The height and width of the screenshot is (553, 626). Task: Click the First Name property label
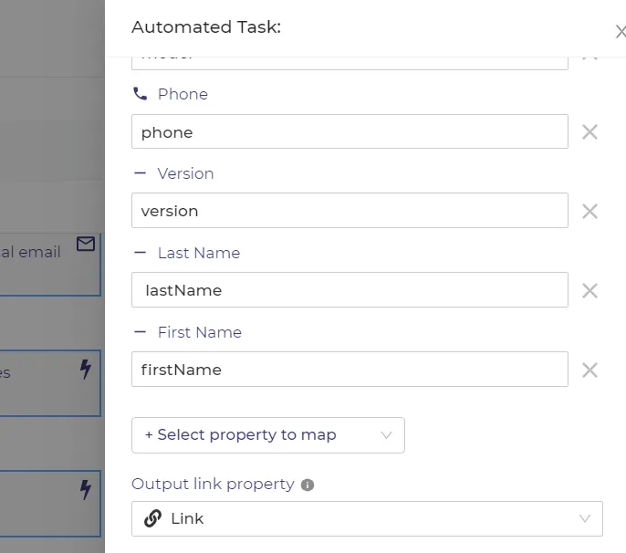(x=200, y=332)
